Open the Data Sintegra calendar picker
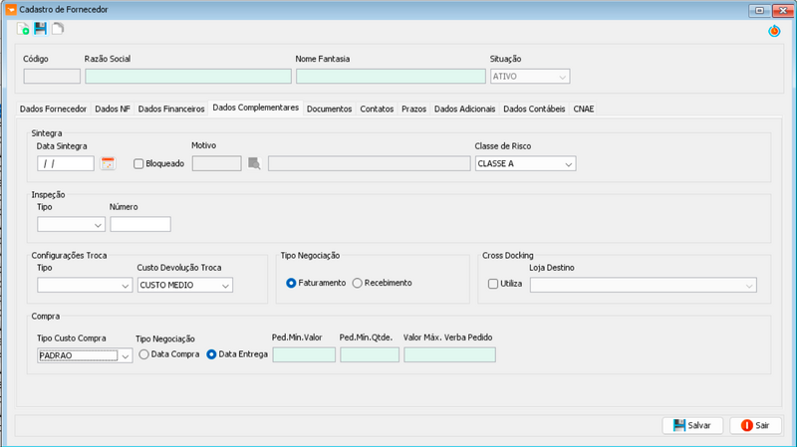This screenshot has width=797, height=447. pos(108,163)
